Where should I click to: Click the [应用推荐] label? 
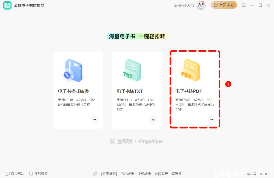point(109,174)
